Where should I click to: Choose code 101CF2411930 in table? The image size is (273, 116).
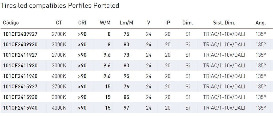point(20,66)
